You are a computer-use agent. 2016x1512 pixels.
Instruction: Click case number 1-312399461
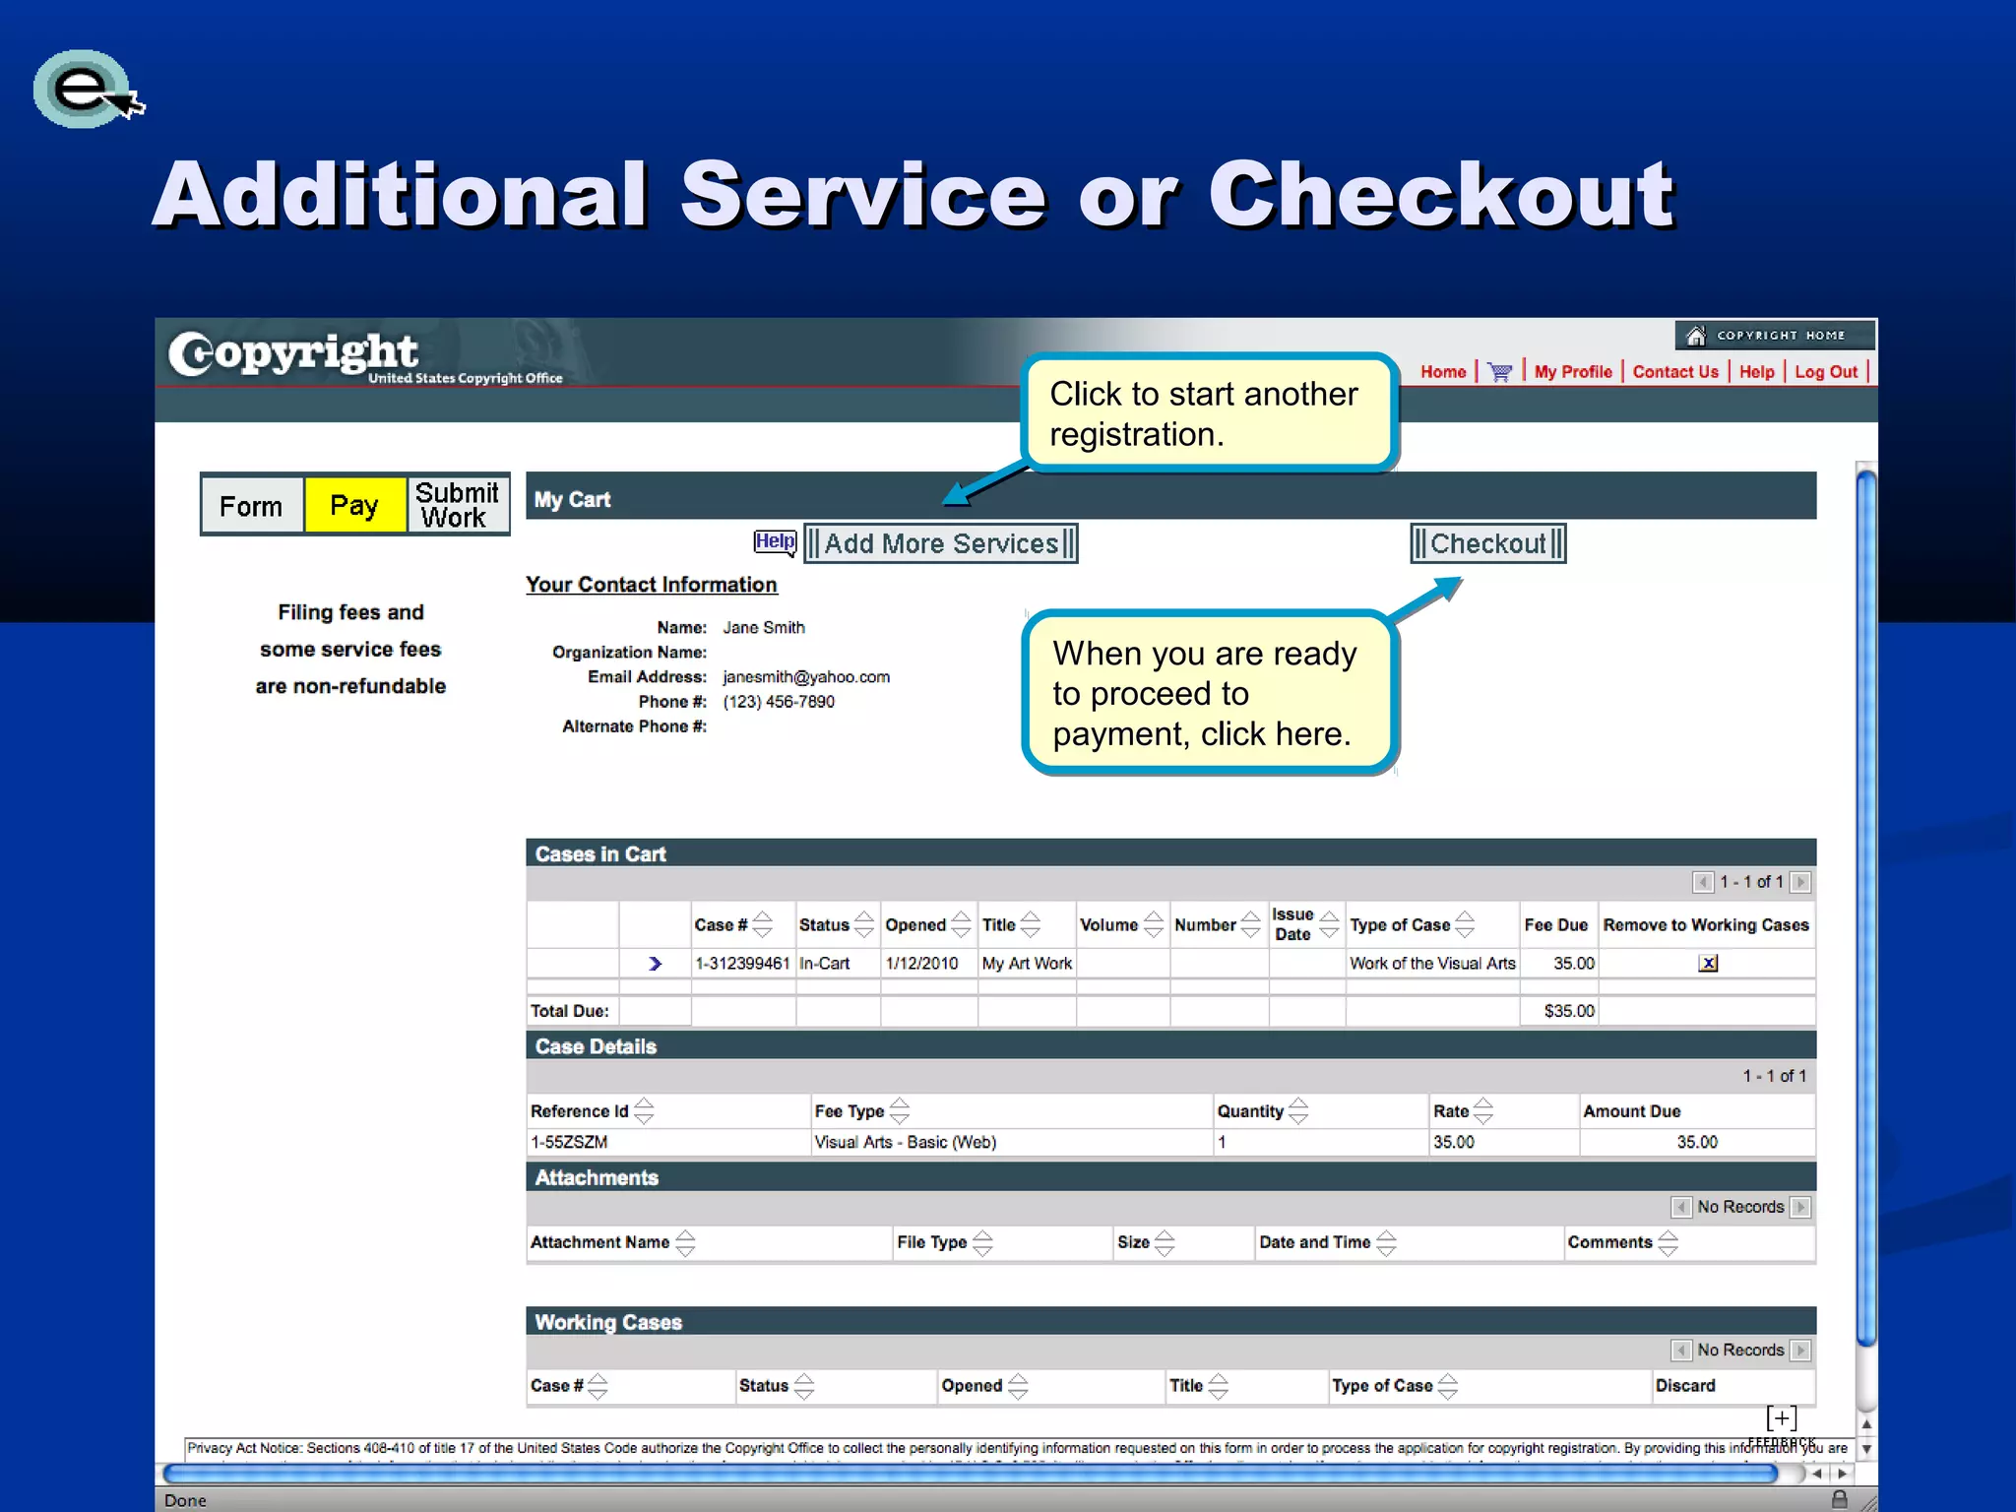[x=742, y=964]
